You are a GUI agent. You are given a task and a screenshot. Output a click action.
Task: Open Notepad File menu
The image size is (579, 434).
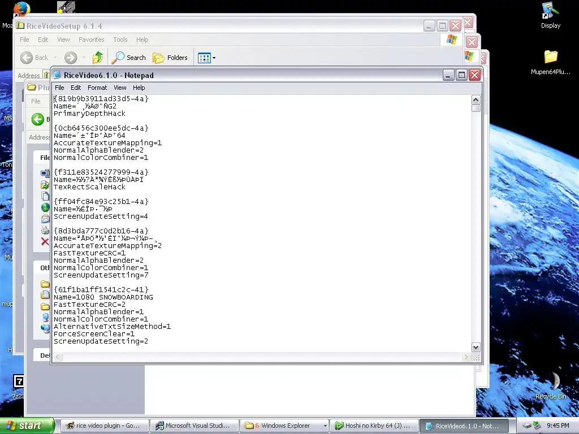tap(59, 88)
